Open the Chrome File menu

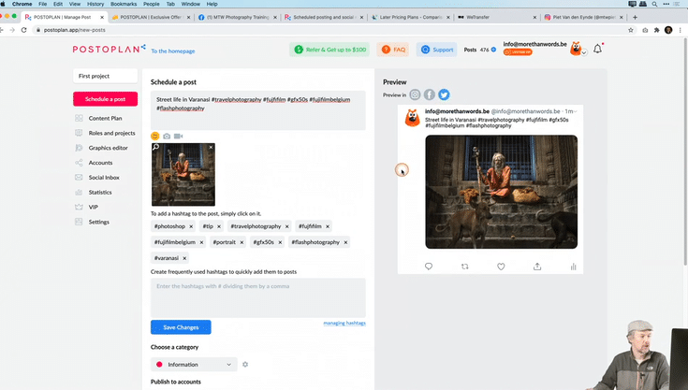coord(42,4)
